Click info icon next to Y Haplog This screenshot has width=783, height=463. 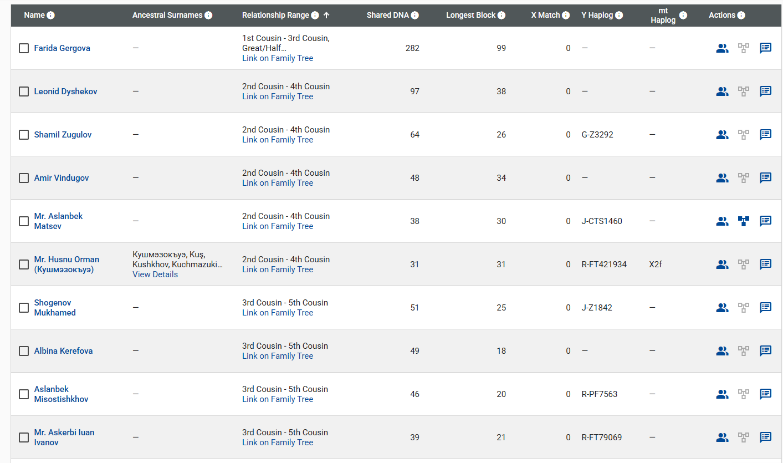coord(619,16)
